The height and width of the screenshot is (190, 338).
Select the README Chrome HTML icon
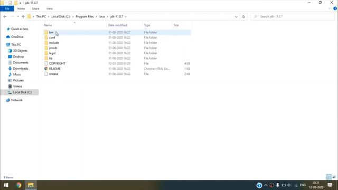[x=46, y=69]
